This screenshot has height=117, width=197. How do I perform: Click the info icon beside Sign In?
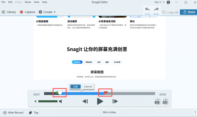[x=168, y=2]
